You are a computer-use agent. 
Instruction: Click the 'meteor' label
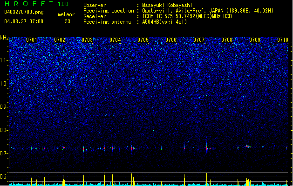coord(66,14)
